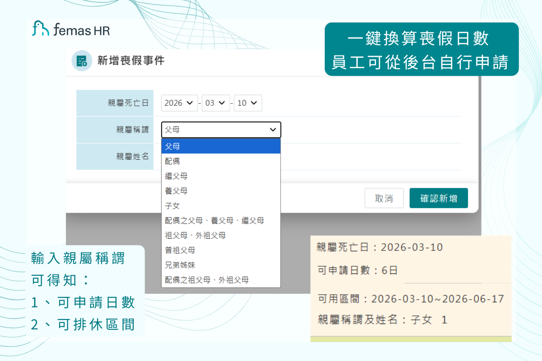The image size is (542, 361).
Task: Select 子女 from the relative list
Action: [x=221, y=206]
